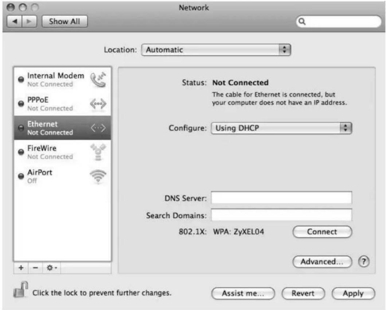386x310 pixels.
Task: Click the help question mark button
Action: point(364,262)
